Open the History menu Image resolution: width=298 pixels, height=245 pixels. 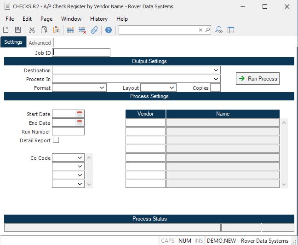pos(98,19)
